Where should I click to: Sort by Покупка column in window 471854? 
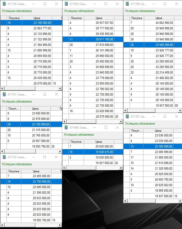pos(76,18)
